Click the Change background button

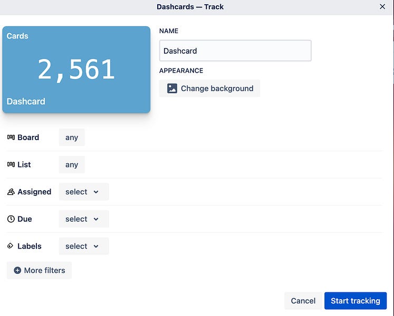[209, 88]
